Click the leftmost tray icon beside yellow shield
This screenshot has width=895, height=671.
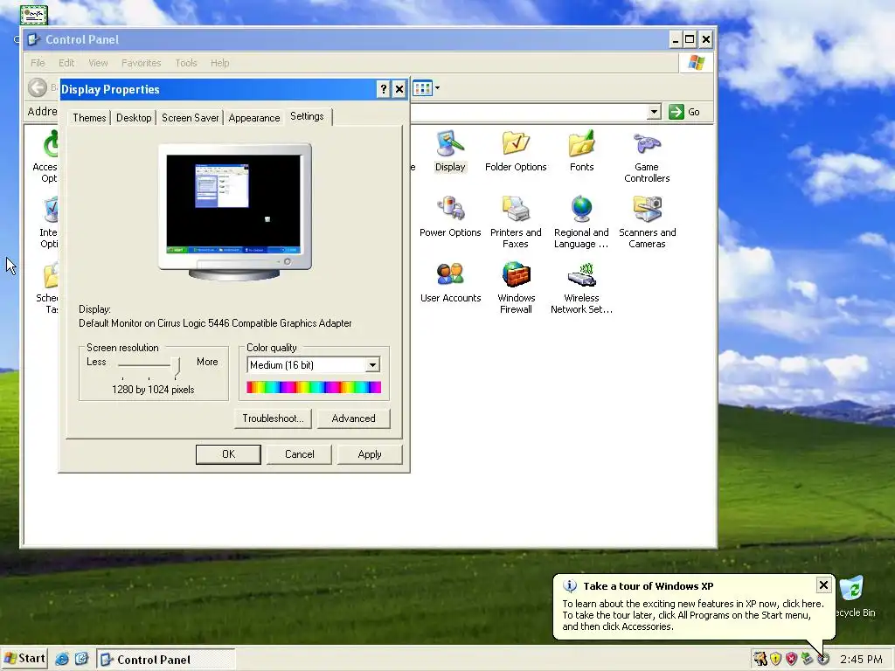point(760,659)
